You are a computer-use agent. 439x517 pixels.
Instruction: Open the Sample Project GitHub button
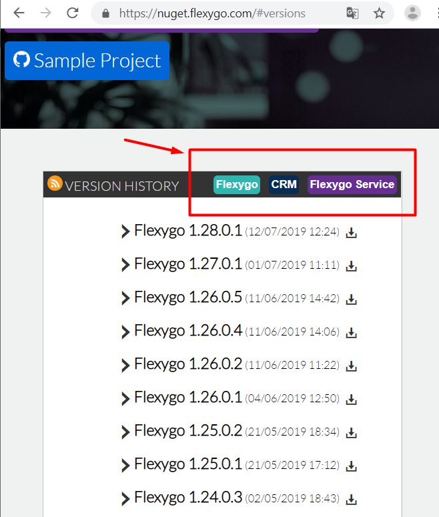pos(87,61)
